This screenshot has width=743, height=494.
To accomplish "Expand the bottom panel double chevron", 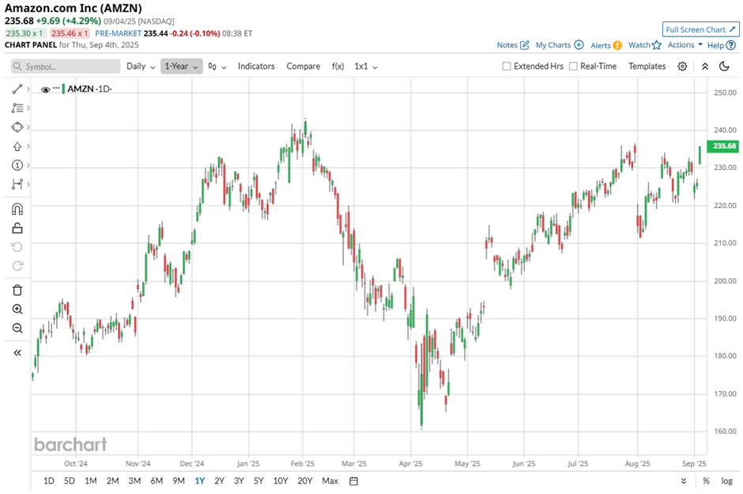I will [x=683, y=481].
